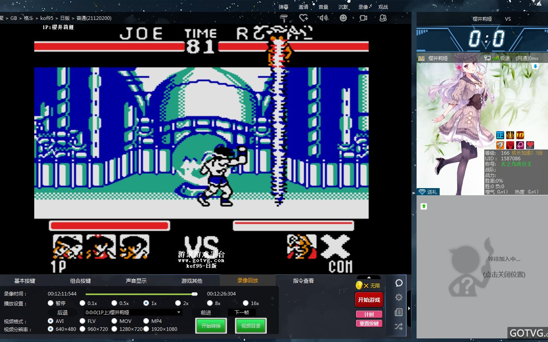Click the green 开始转换 button
Viewport: 548px width, 342px height.
[x=211, y=326]
